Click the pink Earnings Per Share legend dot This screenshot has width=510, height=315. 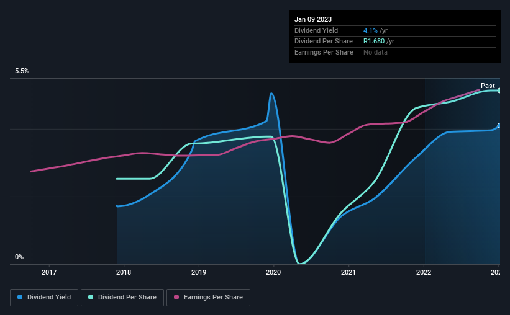coord(176,297)
